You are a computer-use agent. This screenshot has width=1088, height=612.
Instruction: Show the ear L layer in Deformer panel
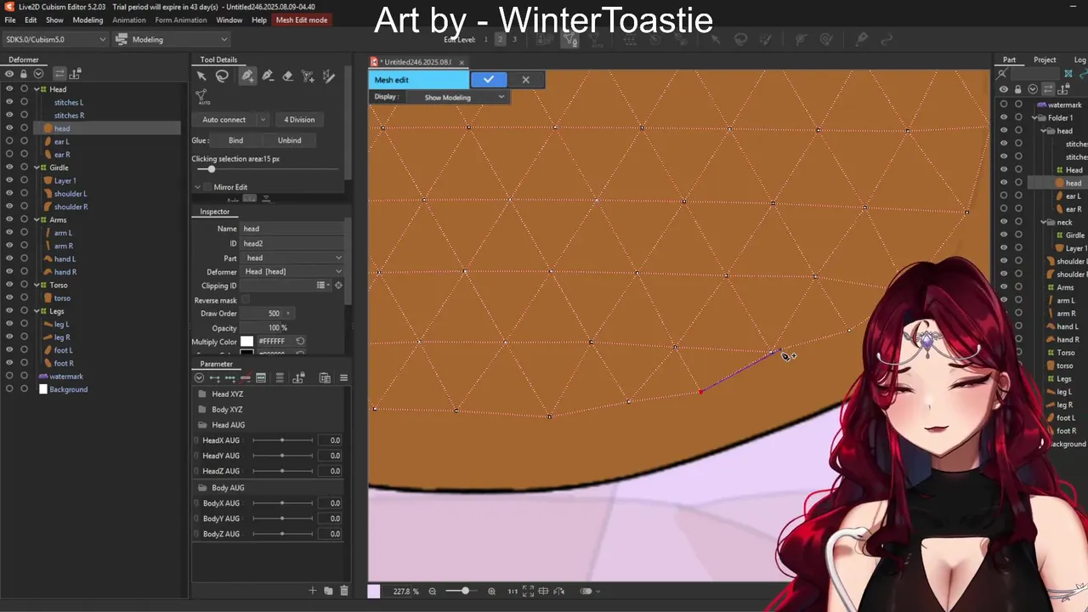(9, 141)
